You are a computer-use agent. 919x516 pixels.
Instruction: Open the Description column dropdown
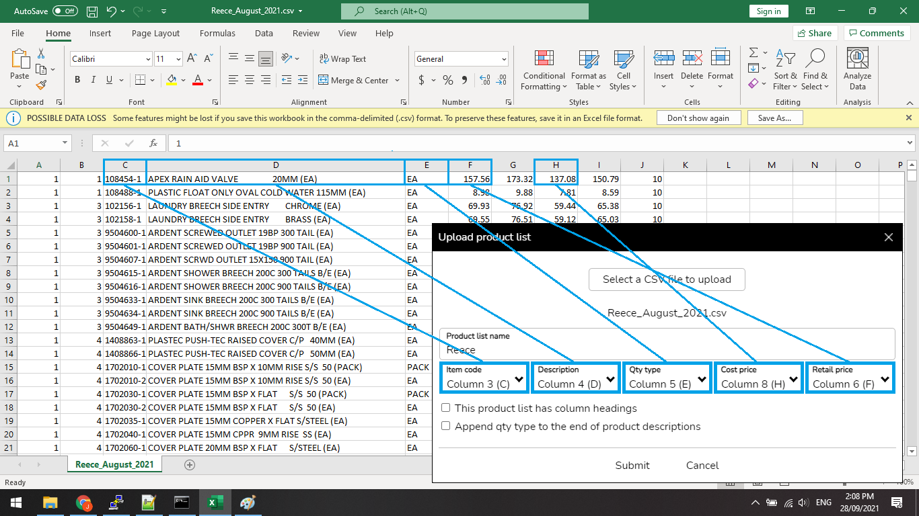click(575, 378)
